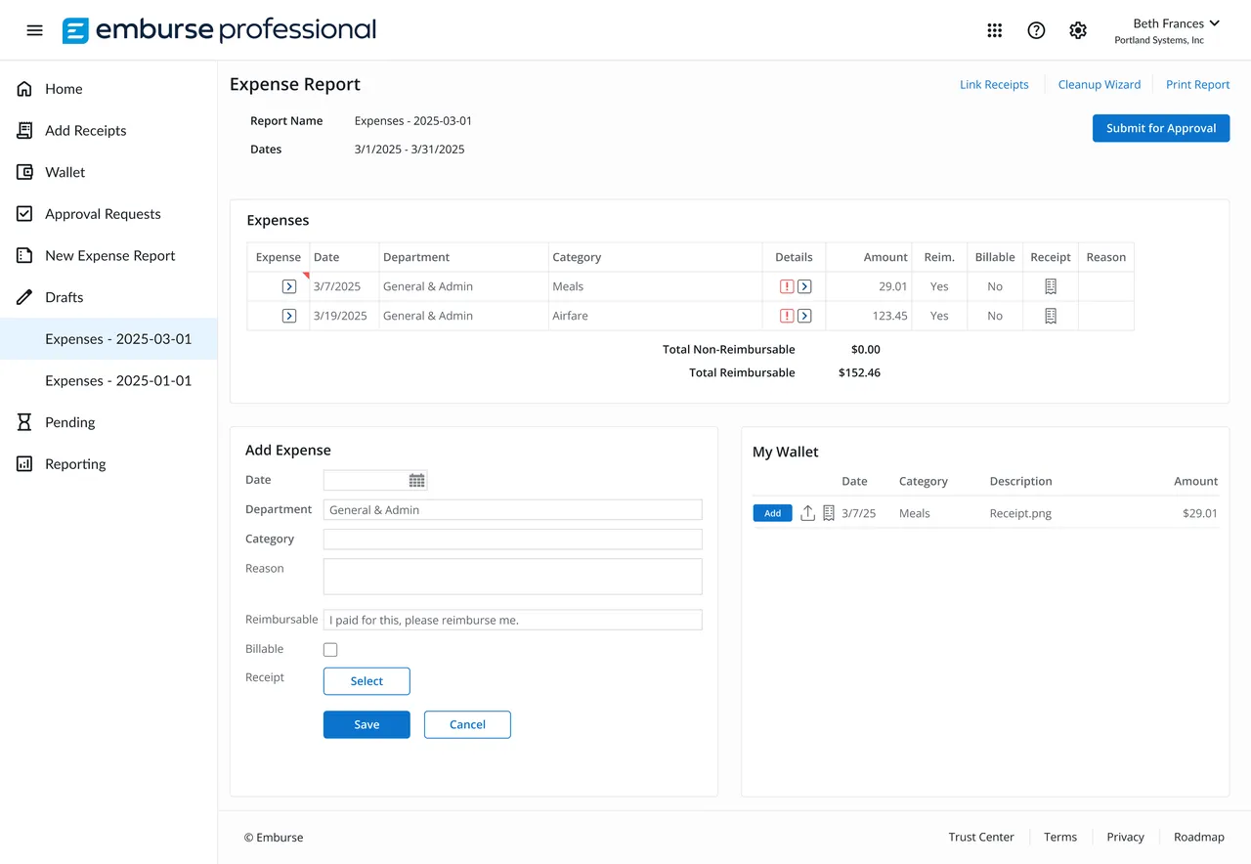
Task: Expand the 3/19/2025 Airfare expense row
Action: [289, 316]
